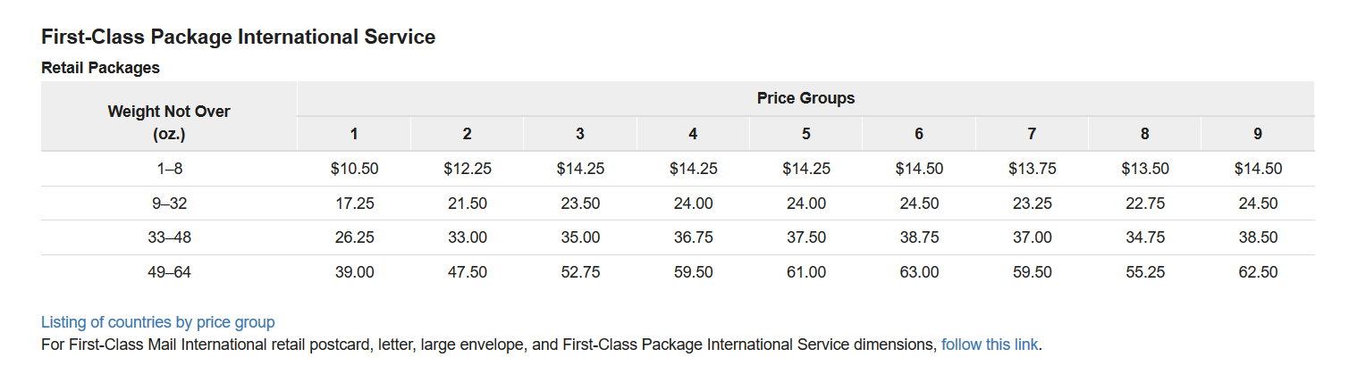The image size is (1349, 374).
Task: Click the Retail Packages subheading
Action: 100,67
